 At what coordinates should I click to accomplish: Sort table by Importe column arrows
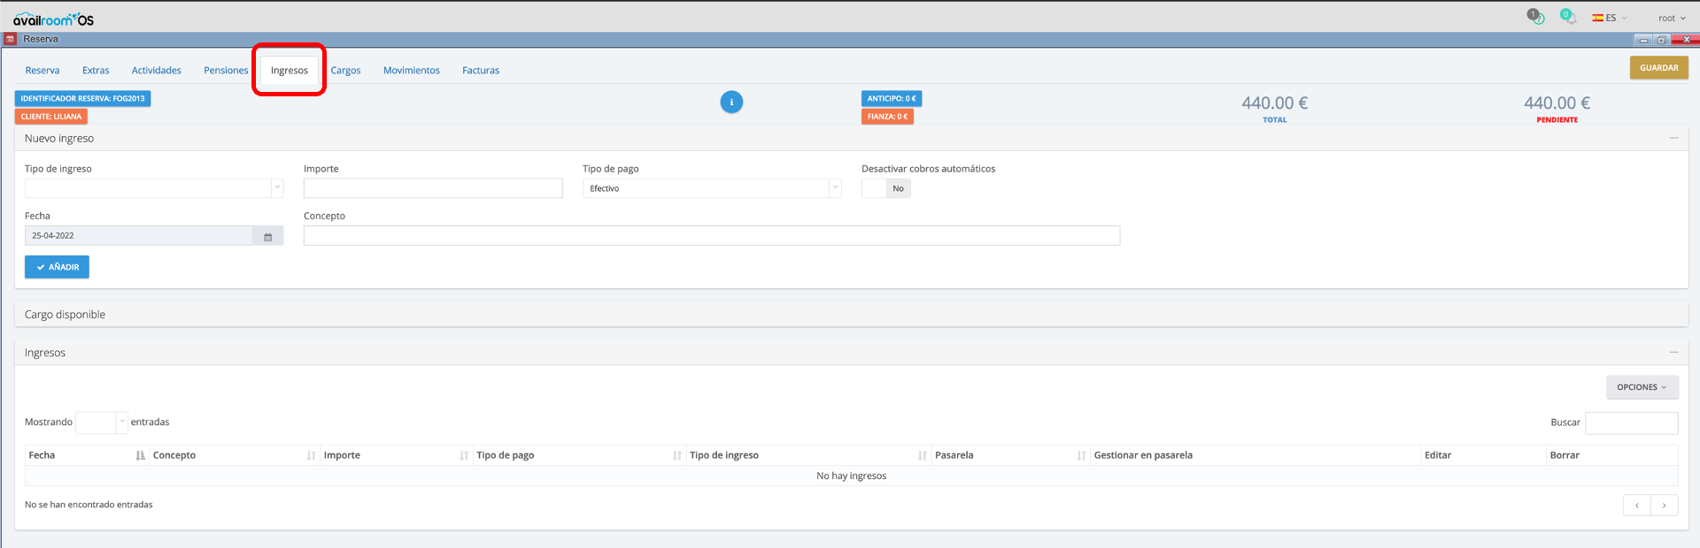click(x=464, y=455)
